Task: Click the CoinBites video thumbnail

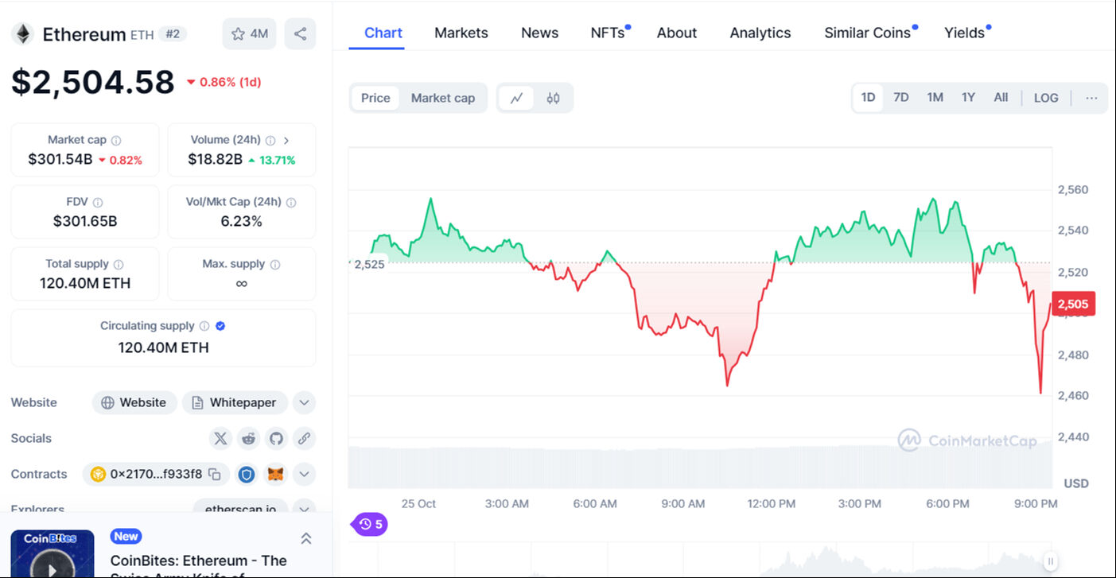Action: tap(52, 553)
